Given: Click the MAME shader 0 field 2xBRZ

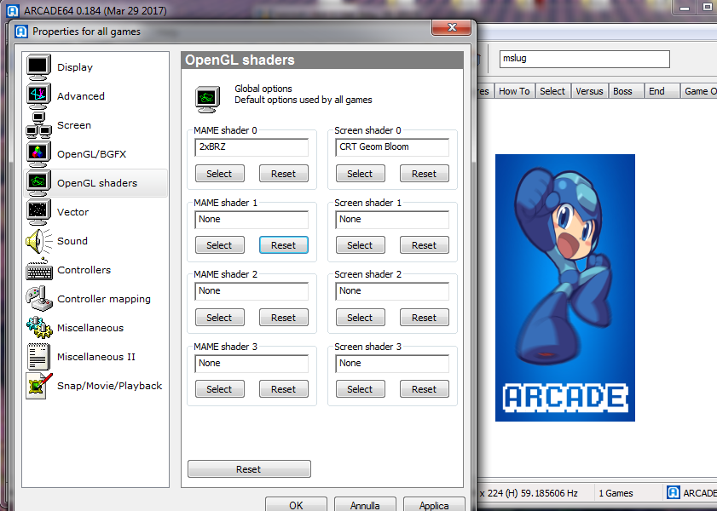Looking at the screenshot, I should click(x=252, y=147).
